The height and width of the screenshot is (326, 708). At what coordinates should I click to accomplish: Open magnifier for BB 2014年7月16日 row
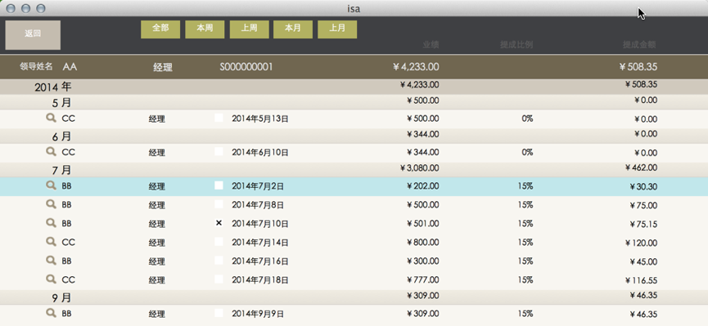[x=51, y=261]
